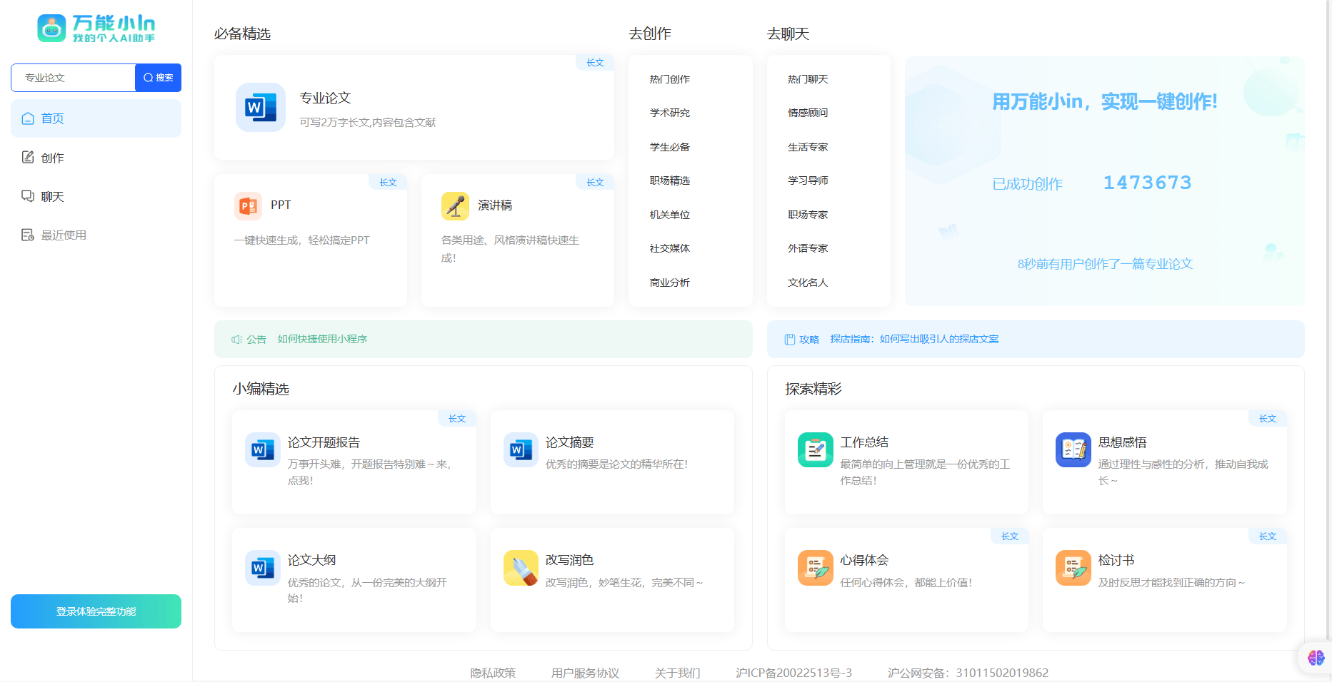This screenshot has width=1332, height=682.
Task: Click the Word icon on 专业论文 card
Action: (261, 108)
